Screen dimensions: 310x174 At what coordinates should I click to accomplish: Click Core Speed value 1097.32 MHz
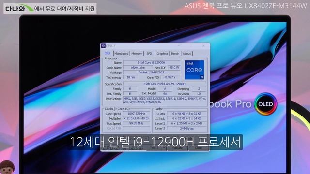click(x=137, y=114)
